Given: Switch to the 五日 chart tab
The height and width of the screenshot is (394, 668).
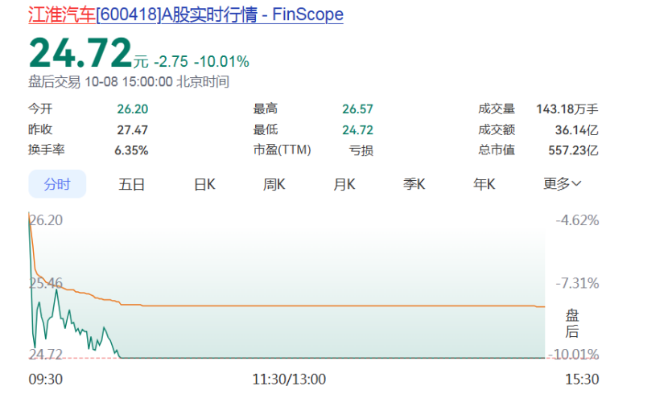Looking at the screenshot, I should click(x=132, y=184).
